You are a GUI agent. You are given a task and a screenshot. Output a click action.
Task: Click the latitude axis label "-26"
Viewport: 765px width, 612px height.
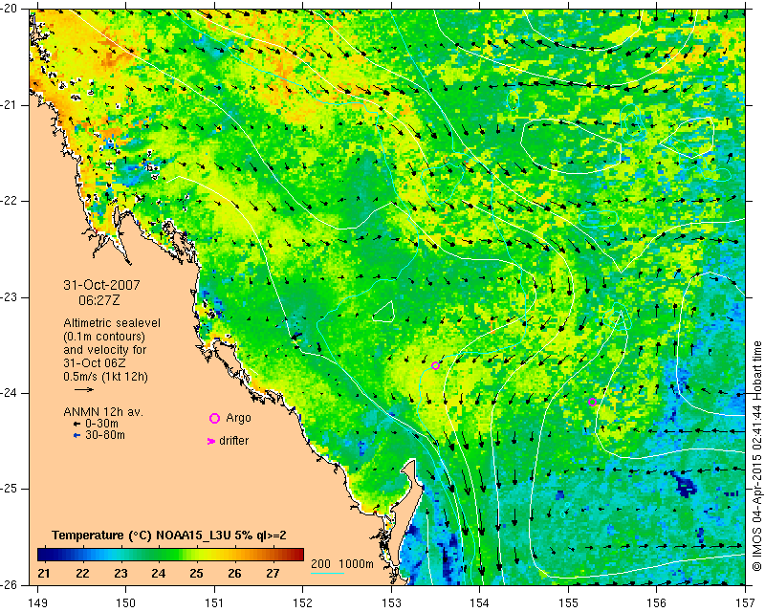click(x=11, y=584)
